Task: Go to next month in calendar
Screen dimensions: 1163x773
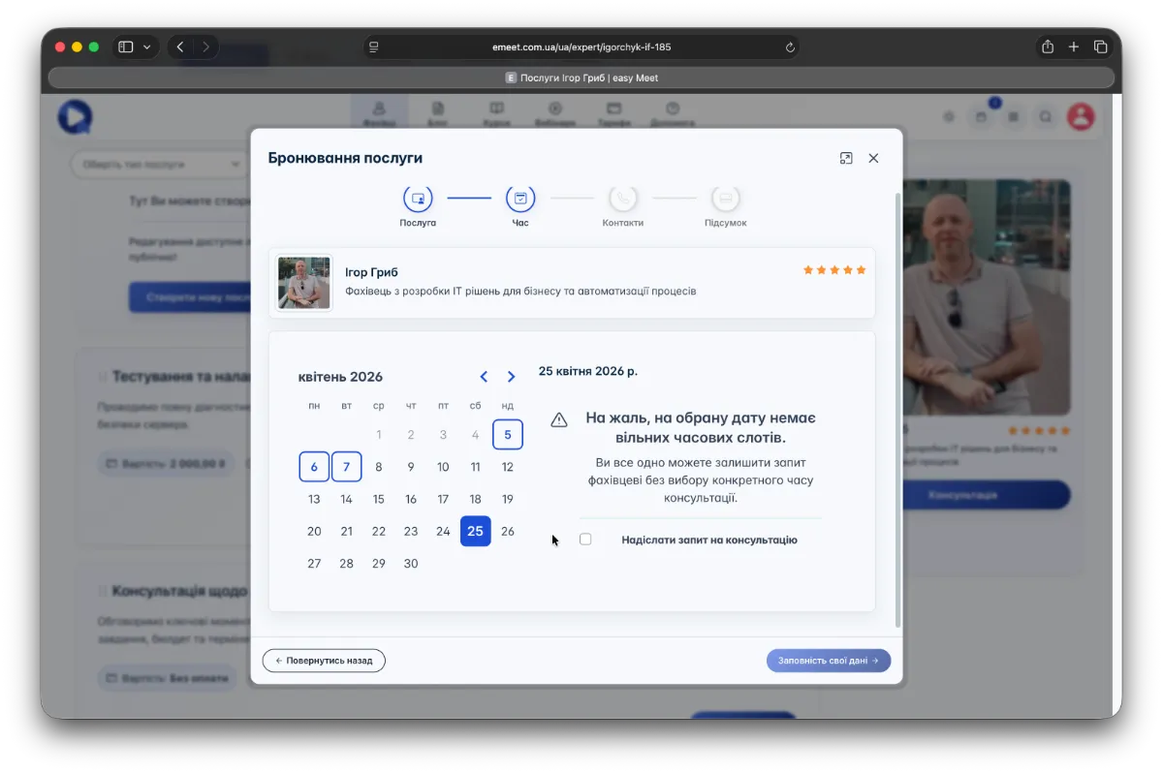Action: [511, 377]
